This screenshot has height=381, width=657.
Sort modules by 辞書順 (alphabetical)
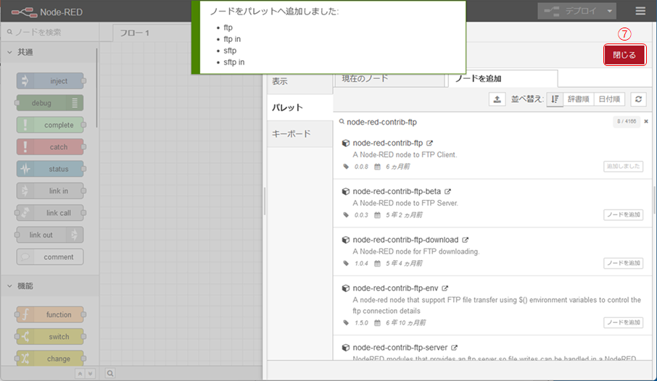(578, 100)
